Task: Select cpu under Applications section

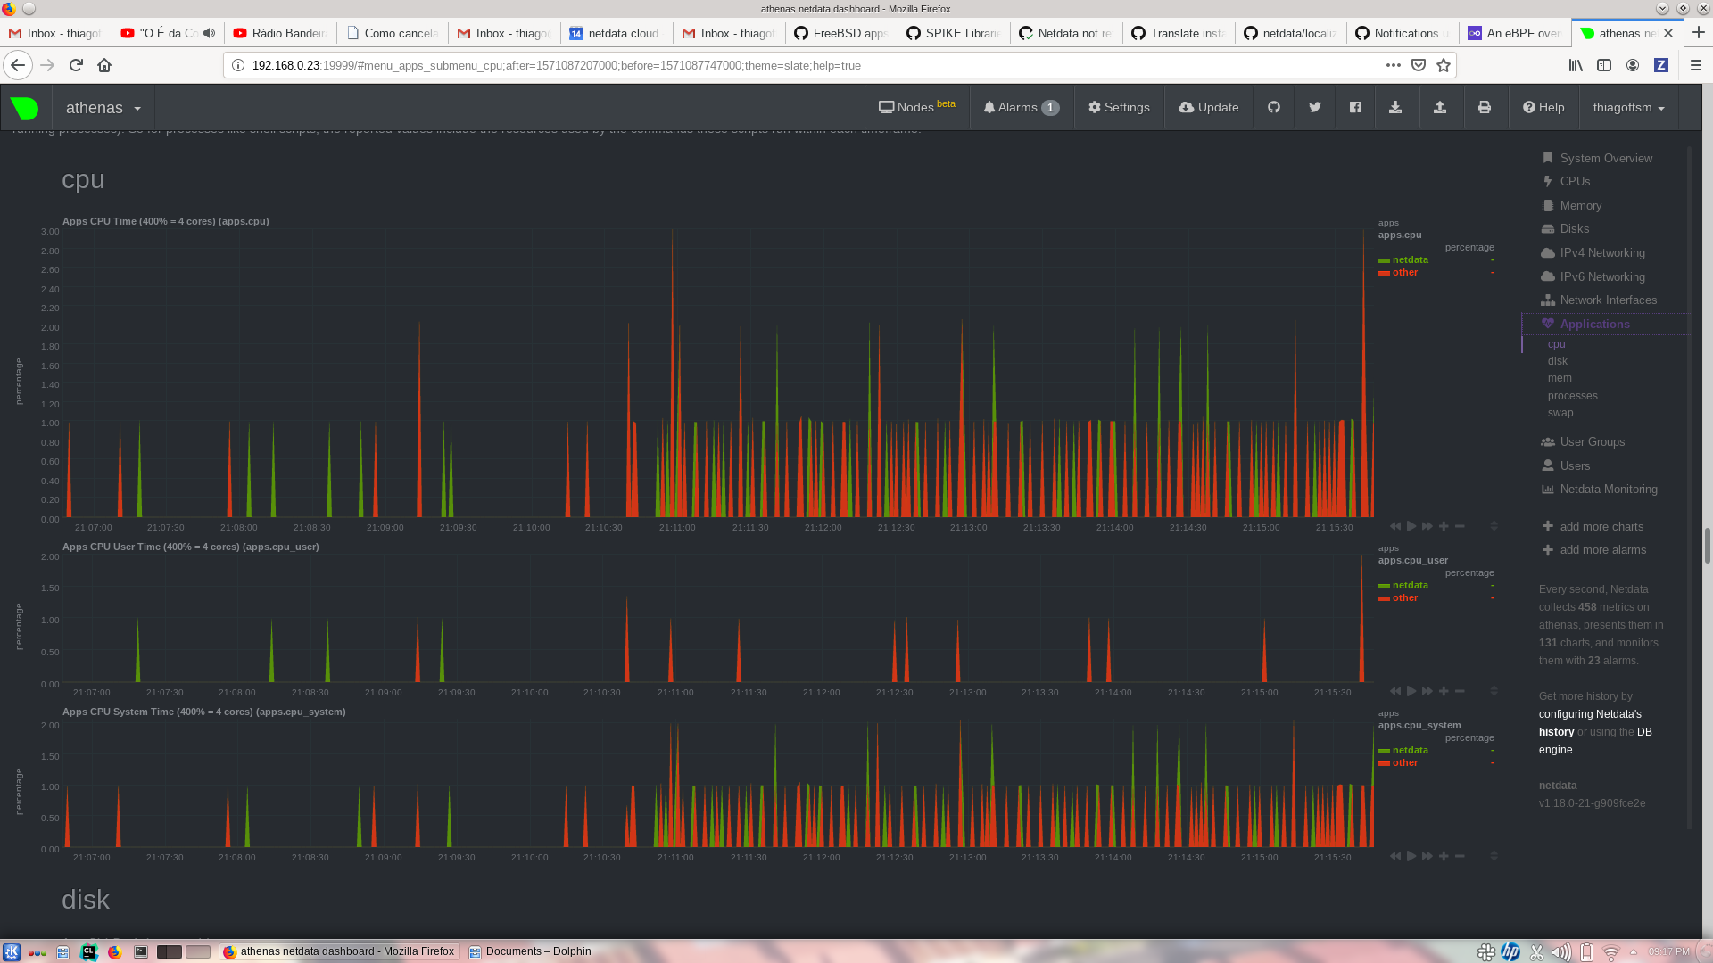Action: 1557,344
